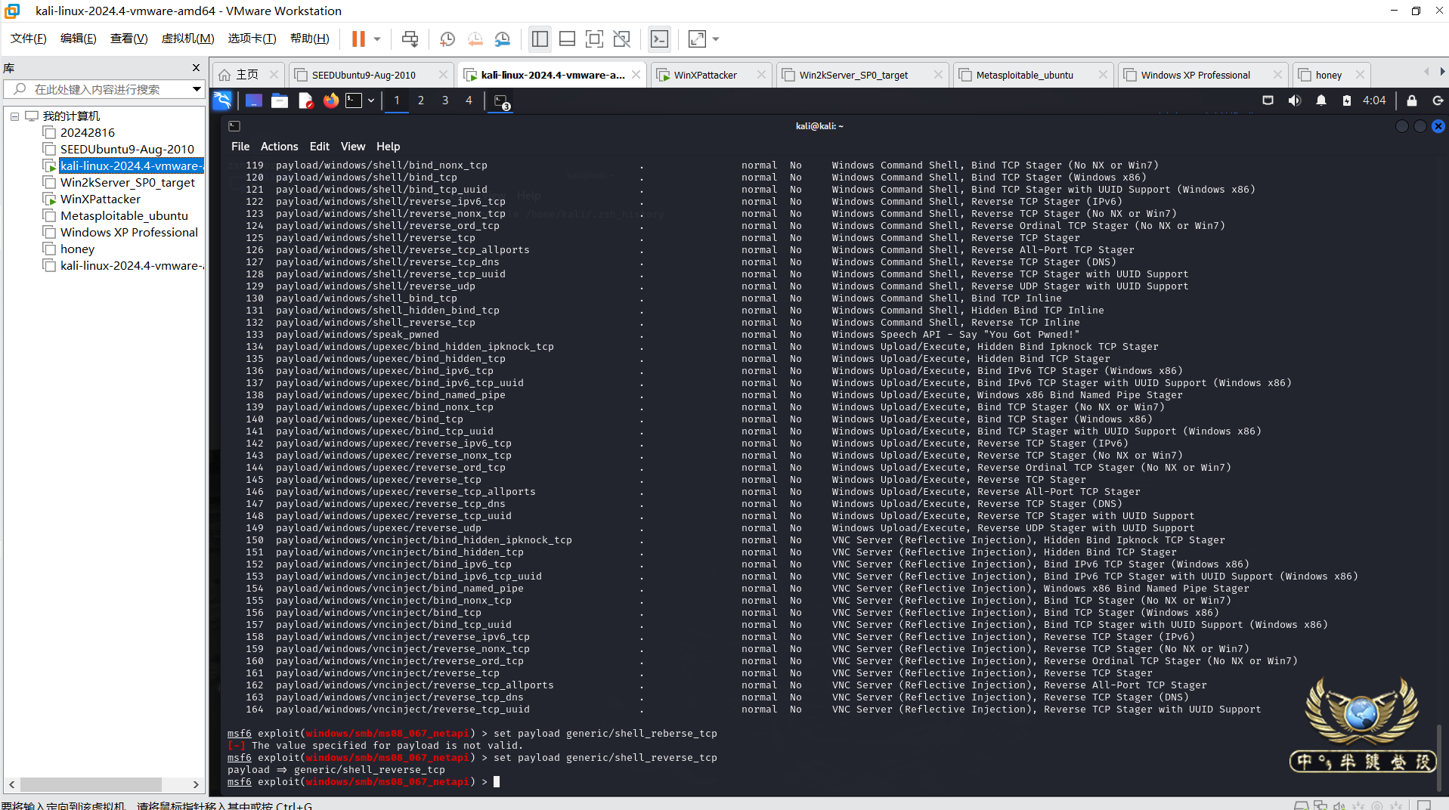This screenshot has width=1449, height=810.
Task: Switch to Kali workspace 4
Action: tap(469, 100)
